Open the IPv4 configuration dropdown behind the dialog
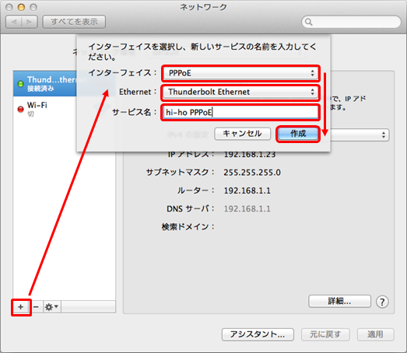407x353 pixels. point(360,135)
